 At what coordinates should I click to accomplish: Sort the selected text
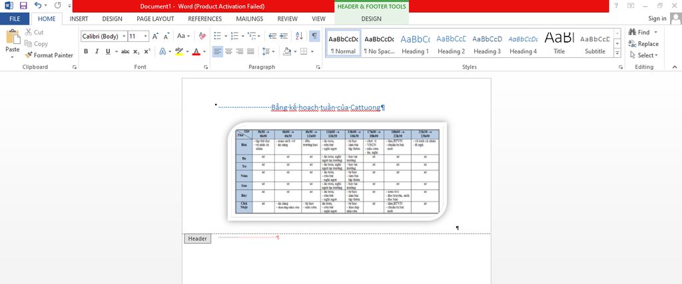[x=299, y=37]
